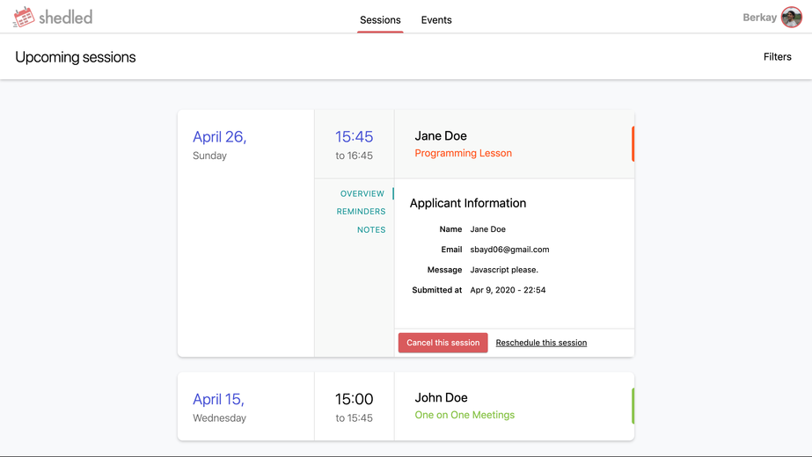The height and width of the screenshot is (457, 812).
Task: Click the 15:45 session start time
Action: 354,136
